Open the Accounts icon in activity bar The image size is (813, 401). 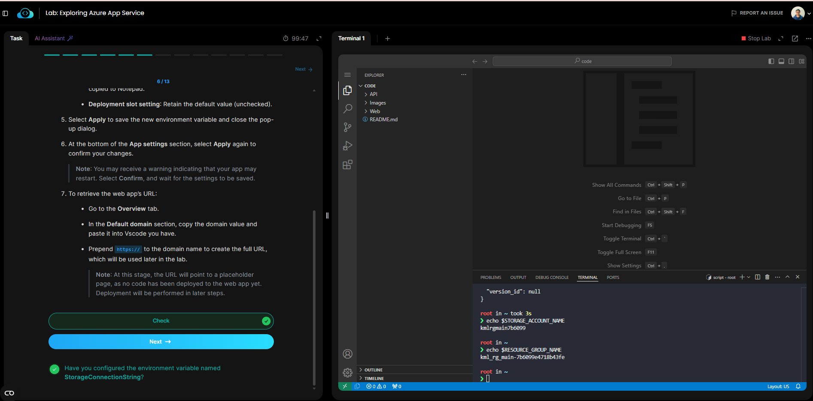coord(348,354)
